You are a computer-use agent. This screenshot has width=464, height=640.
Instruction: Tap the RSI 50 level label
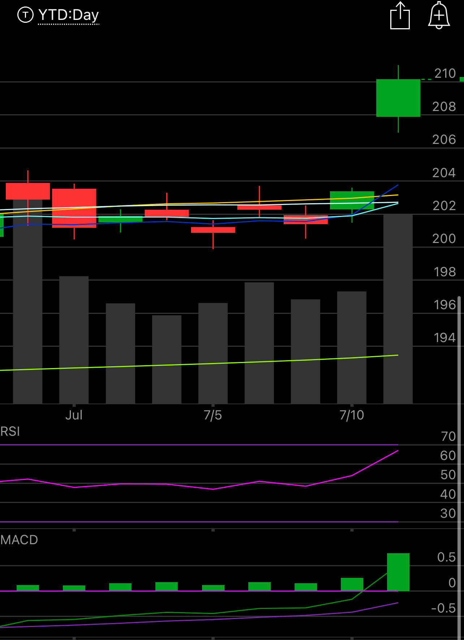click(x=448, y=475)
